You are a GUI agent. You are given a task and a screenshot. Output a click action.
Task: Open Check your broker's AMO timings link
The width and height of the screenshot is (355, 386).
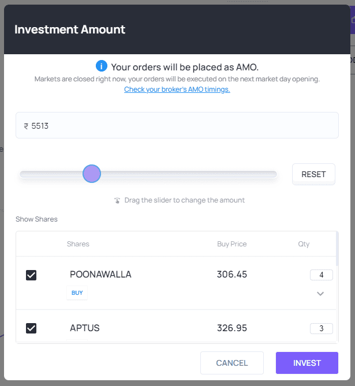pyautogui.click(x=177, y=89)
